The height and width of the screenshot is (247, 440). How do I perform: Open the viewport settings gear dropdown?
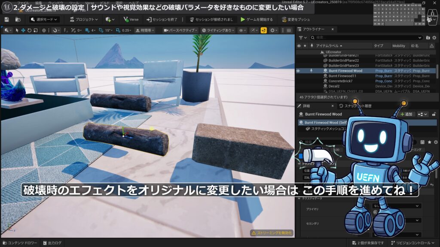point(274,30)
